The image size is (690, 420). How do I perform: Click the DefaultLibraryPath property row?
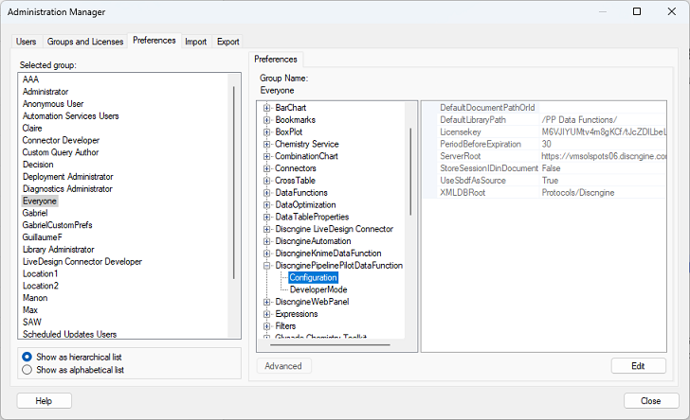pyautogui.click(x=544, y=120)
